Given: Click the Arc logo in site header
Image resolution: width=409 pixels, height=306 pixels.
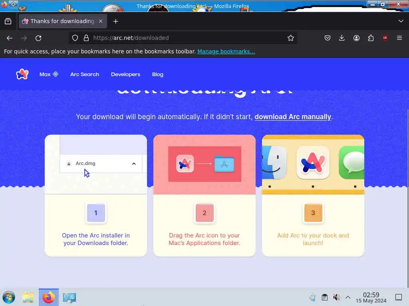Looking at the screenshot, I should tap(22, 75).
